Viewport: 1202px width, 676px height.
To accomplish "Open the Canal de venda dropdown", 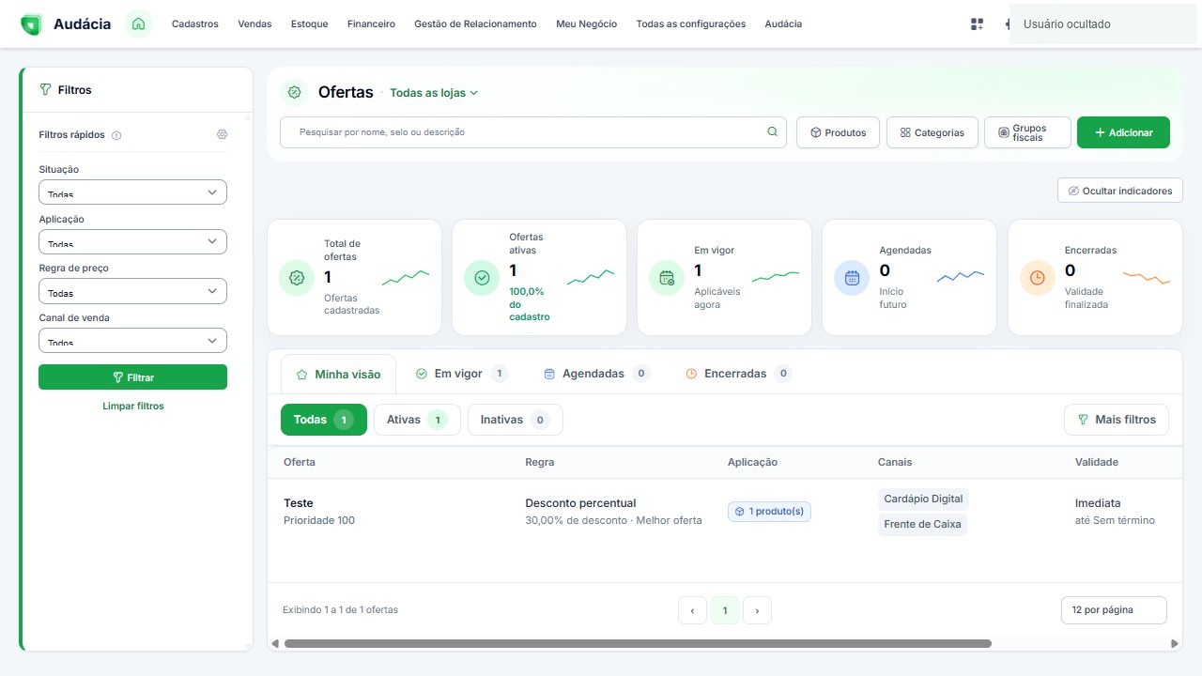I will (x=132, y=340).
